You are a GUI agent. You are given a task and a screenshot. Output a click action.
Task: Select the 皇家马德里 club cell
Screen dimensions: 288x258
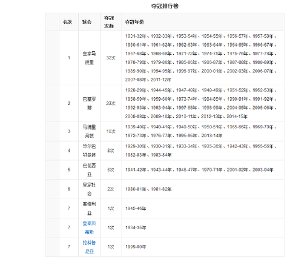[x=89, y=58]
